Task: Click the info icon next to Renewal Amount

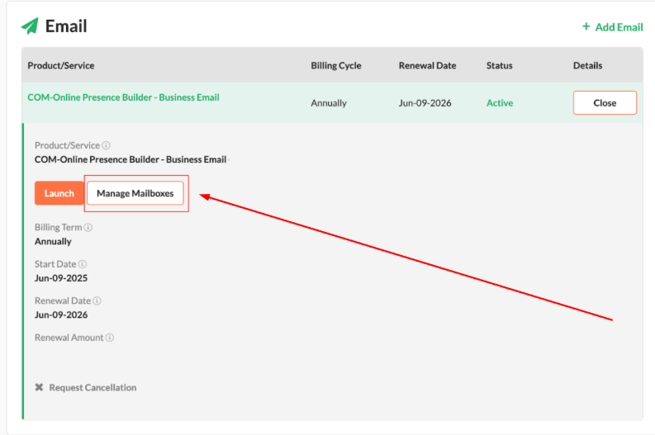Action: click(x=110, y=338)
